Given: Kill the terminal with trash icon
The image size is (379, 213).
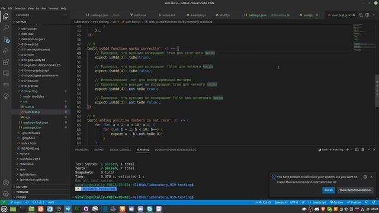Looking at the screenshot, I should point(363,150).
